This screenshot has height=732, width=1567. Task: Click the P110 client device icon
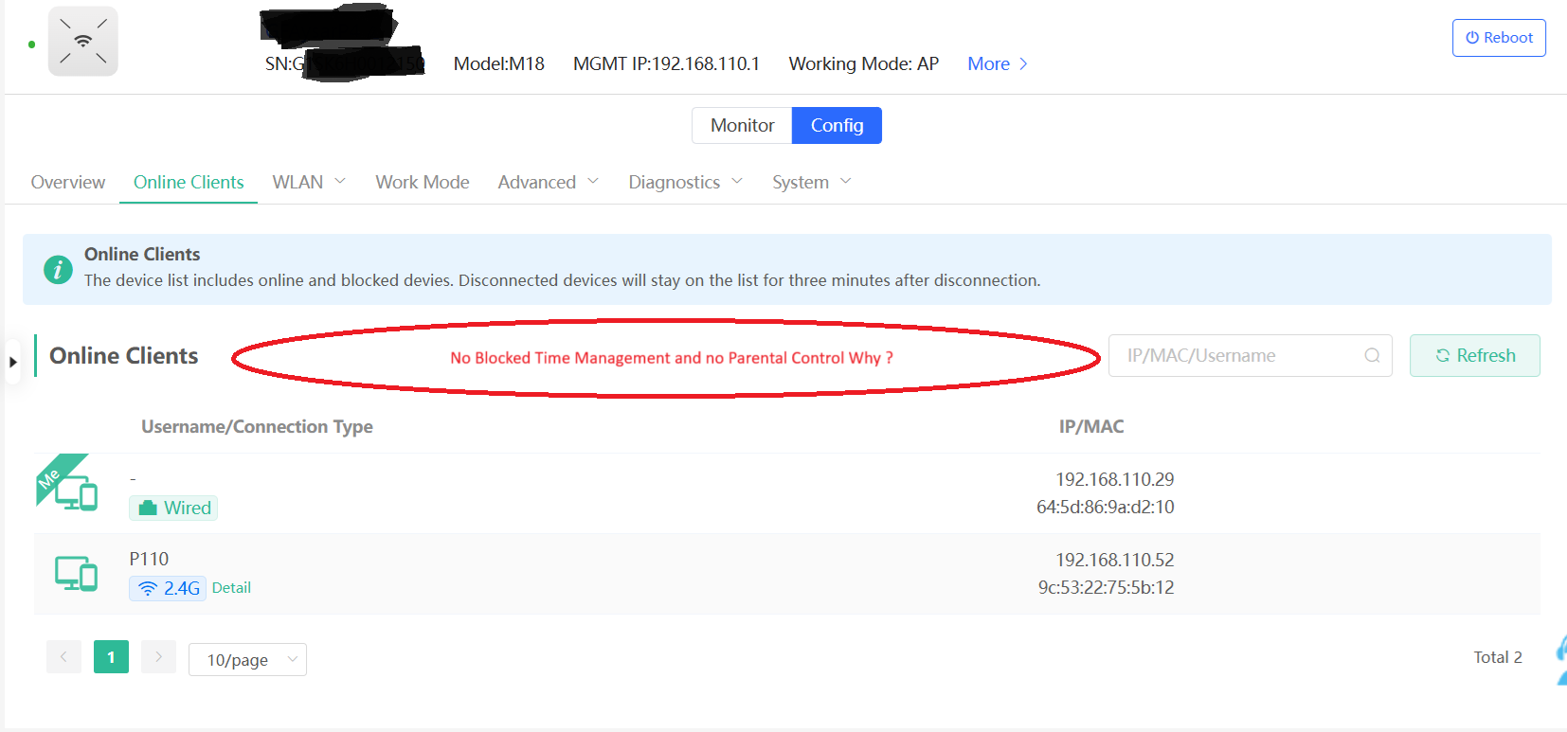(76, 573)
